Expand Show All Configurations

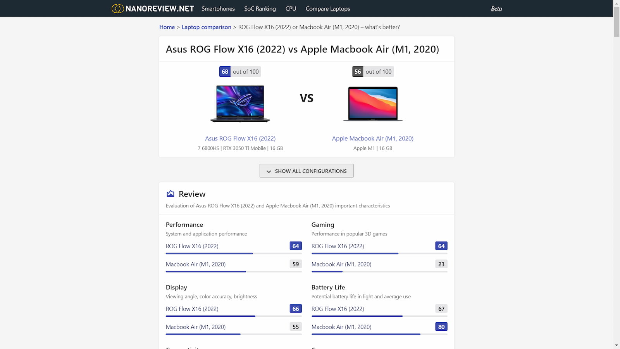pyautogui.click(x=307, y=171)
